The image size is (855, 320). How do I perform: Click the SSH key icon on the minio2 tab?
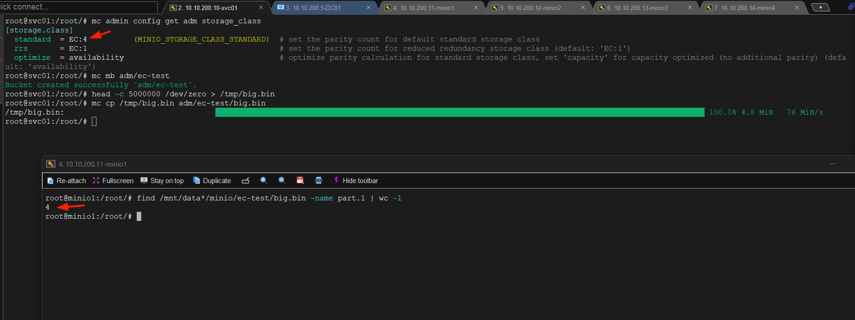[x=495, y=8]
